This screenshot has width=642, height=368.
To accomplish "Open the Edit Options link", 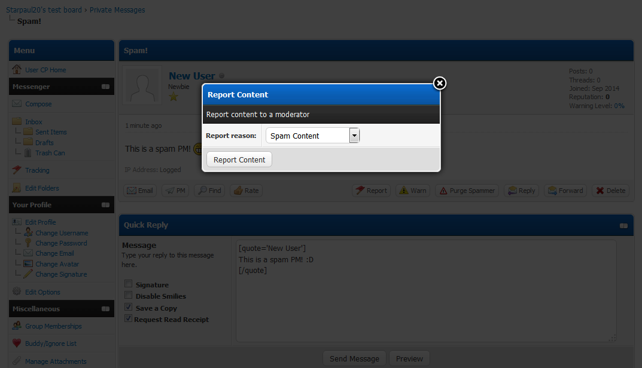I will click(x=42, y=292).
